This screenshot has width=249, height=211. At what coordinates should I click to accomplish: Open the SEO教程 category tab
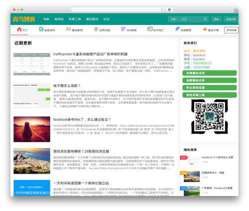(131, 30)
